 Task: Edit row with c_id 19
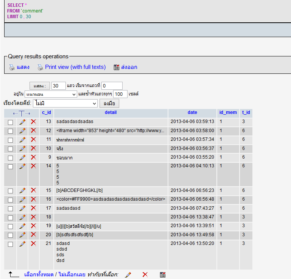click(x=22, y=226)
